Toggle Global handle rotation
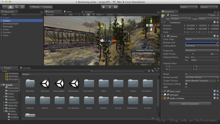The width and height of the screenshot is (220, 124). pyautogui.click(x=47, y=7)
